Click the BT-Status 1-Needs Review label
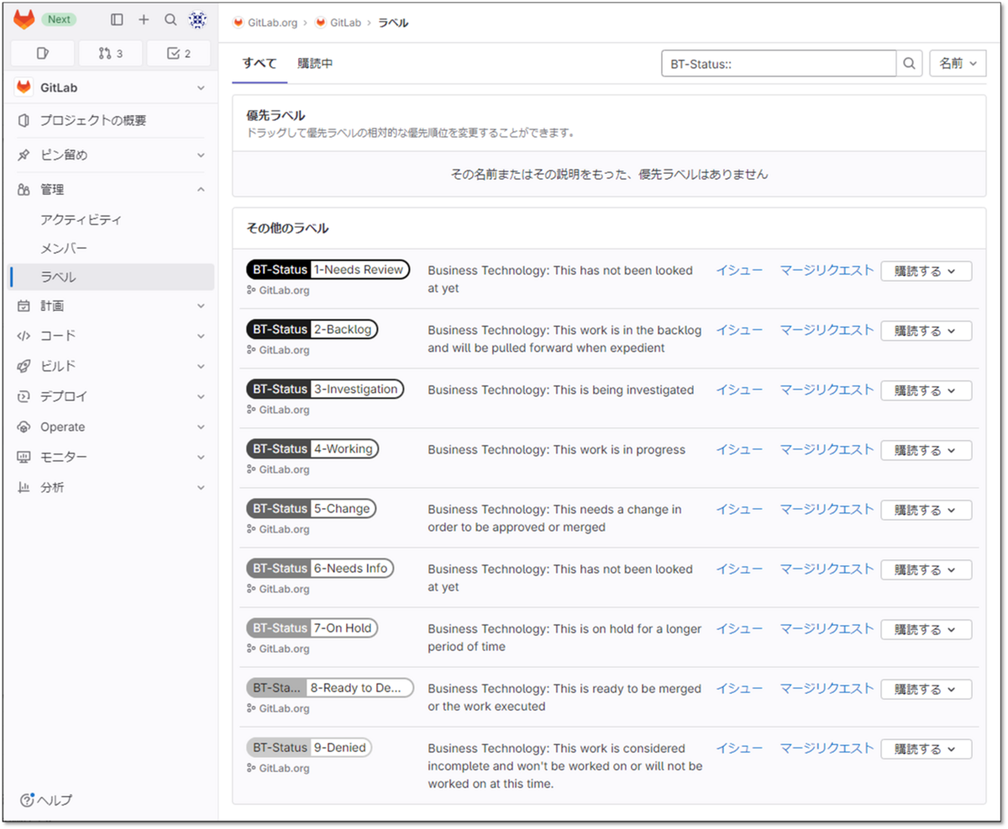This screenshot has height=829, width=1008. (328, 270)
